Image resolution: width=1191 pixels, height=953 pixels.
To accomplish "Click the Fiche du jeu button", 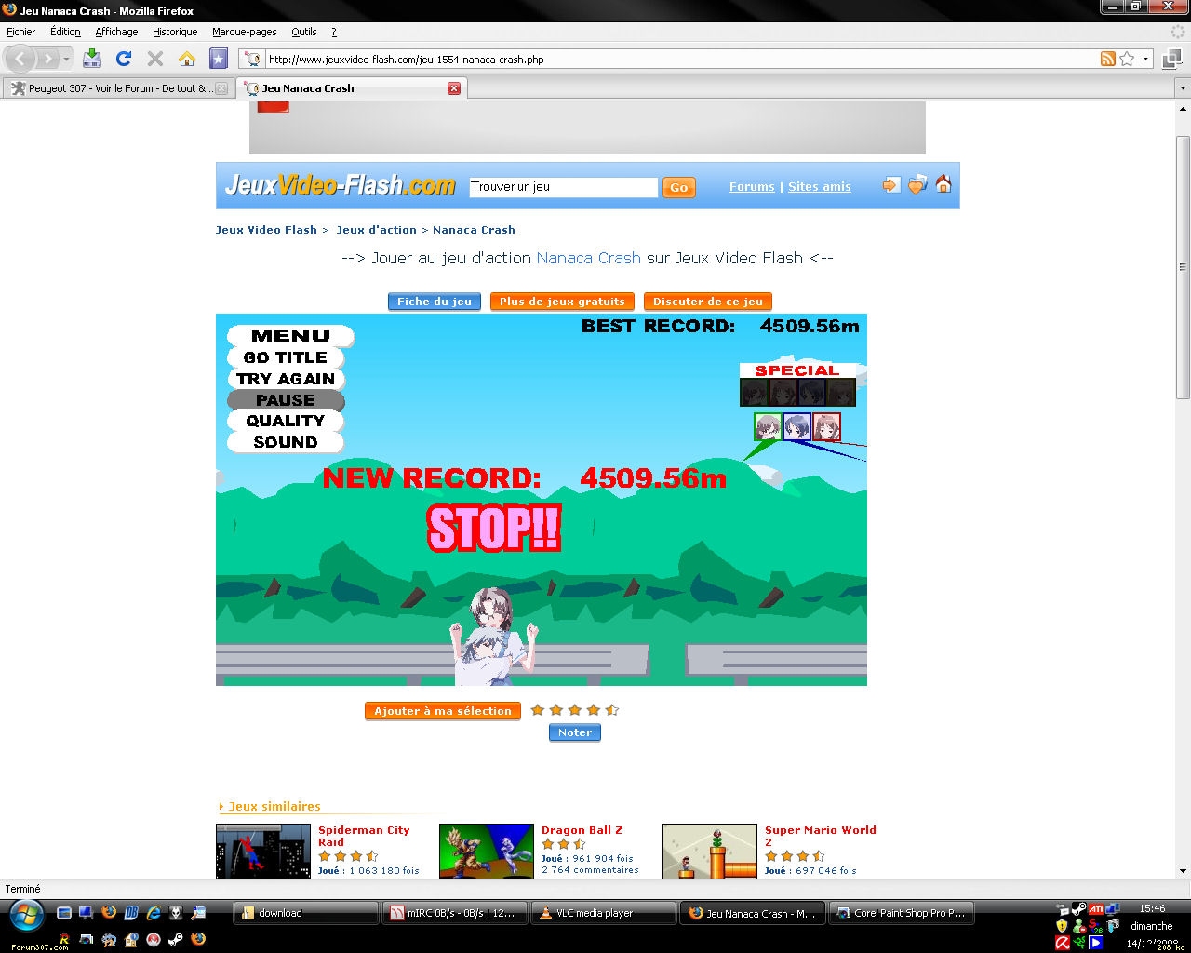I will [435, 302].
